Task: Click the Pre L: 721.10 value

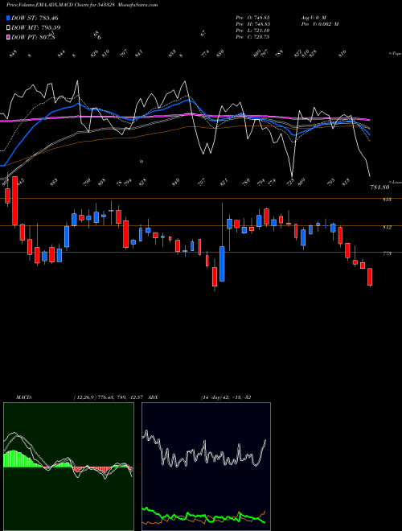Action: 252,31
